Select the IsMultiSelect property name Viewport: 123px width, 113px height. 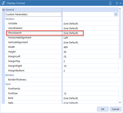coord(15,28)
